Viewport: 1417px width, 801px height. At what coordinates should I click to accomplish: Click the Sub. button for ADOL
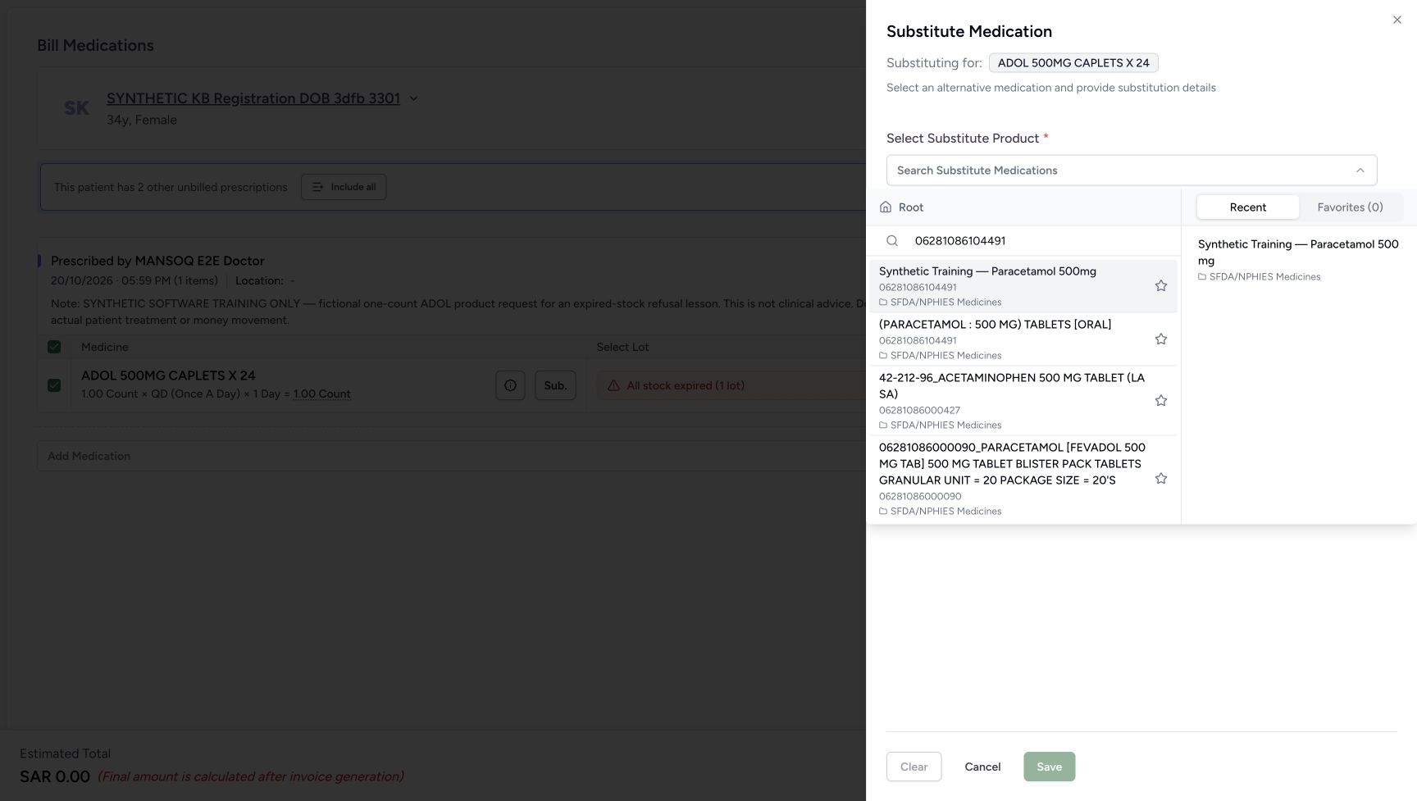pos(555,385)
